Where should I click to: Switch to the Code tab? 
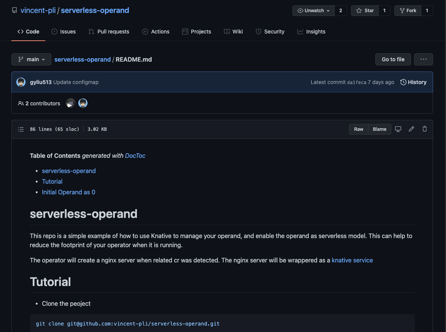(x=28, y=32)
